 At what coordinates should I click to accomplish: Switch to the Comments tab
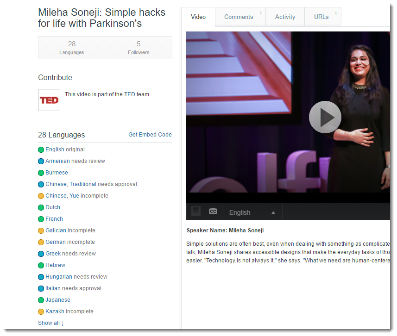[x=239, y=17]
